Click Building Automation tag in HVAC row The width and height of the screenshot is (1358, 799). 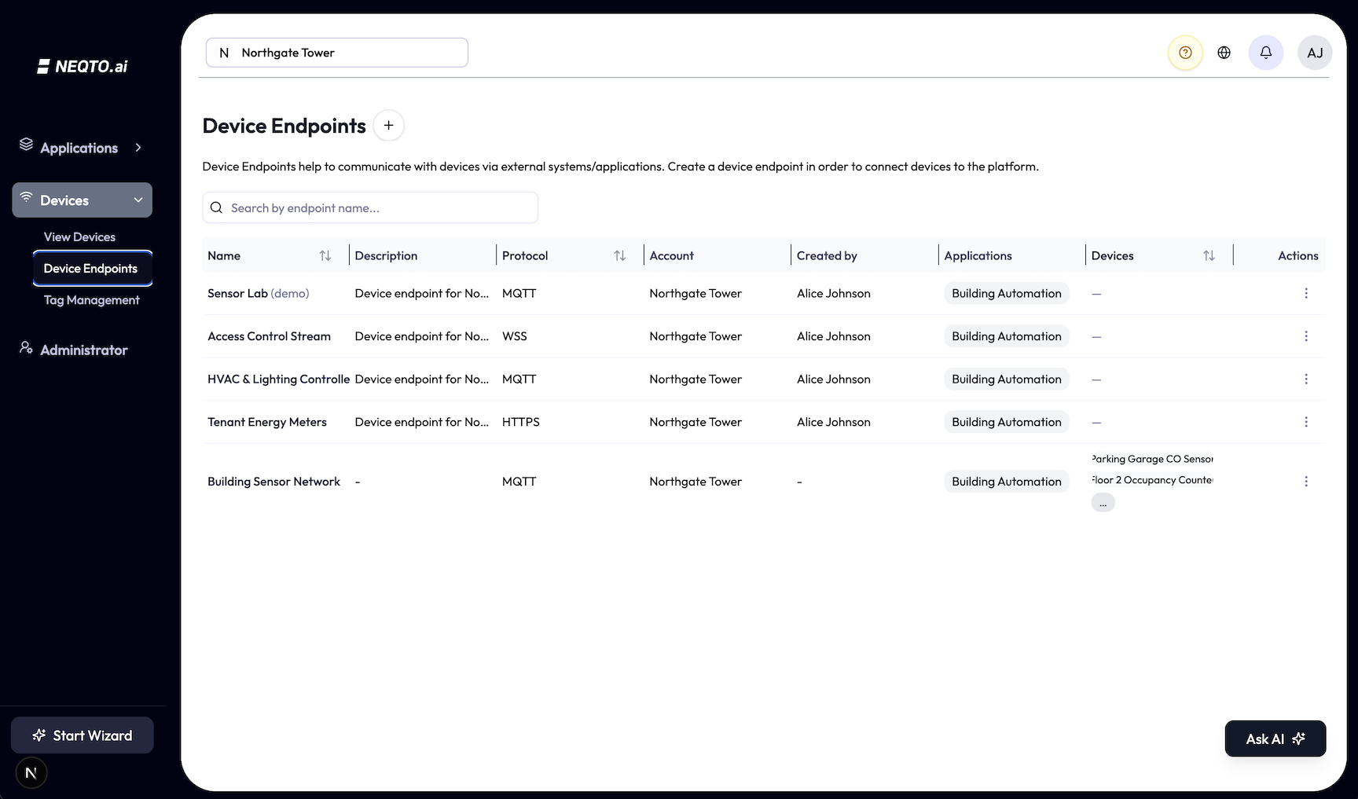tap(1007, 379)
